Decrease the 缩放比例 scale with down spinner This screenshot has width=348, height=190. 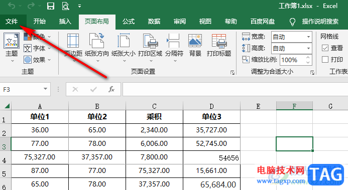click(308, 63)
